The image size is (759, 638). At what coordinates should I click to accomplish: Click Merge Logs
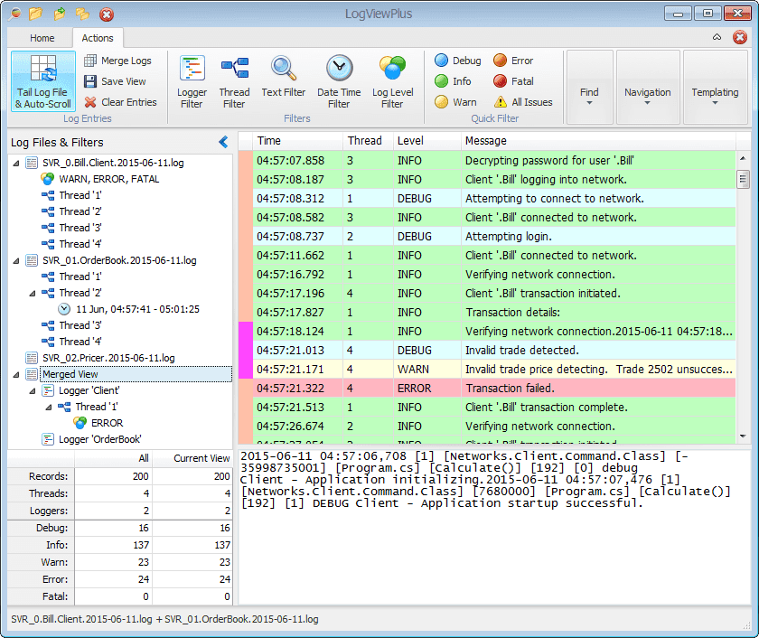[117, 61]
